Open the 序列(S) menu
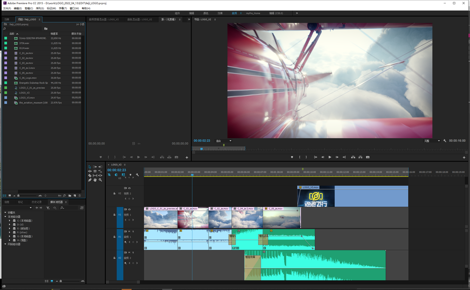470x290 pixels. click(40, 8)
